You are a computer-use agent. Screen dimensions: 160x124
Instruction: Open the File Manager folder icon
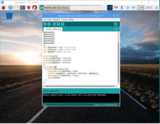(x=17, y=8)
